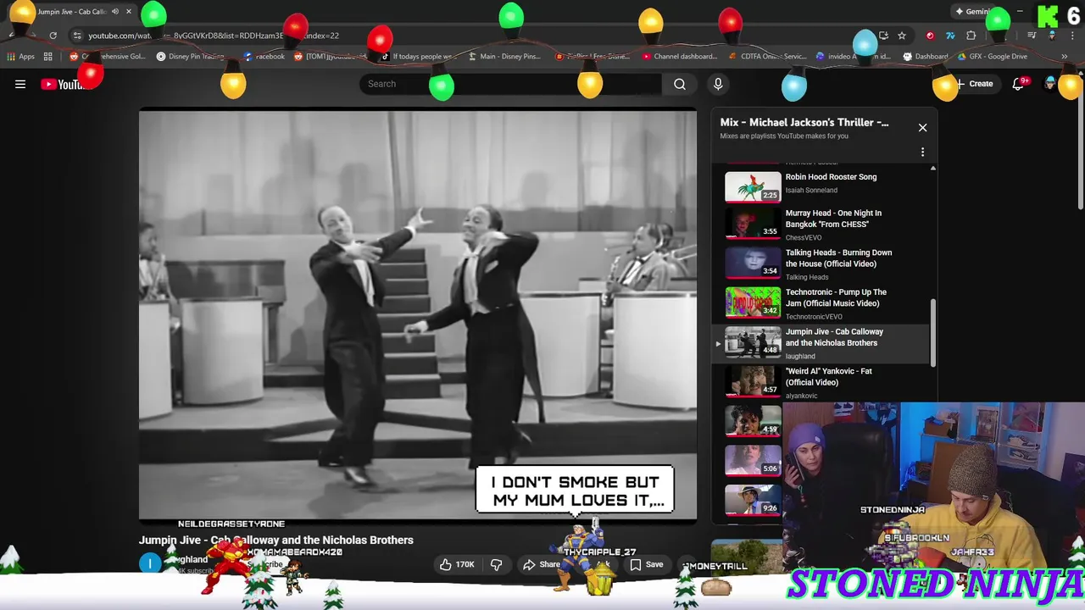Play Weird Al Yankovic Fat video

[822, 382]
